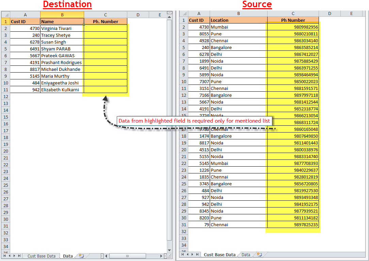The width and height of the screenshot is (369, 261).
Task: Select cell with Eniyageetha Joshi
Action: tap(62, 83)
